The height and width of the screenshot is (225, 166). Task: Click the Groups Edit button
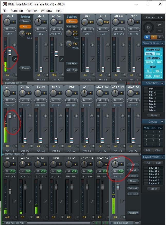[148, 150]
